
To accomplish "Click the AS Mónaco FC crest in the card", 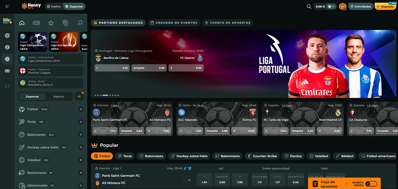I will click(x=167, y=112).
